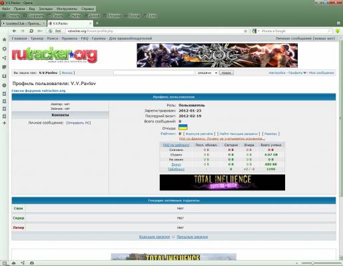Open the chat bubble panel in sidebar
The height and width of the screenshot is (266, 343).
[4, 67]
